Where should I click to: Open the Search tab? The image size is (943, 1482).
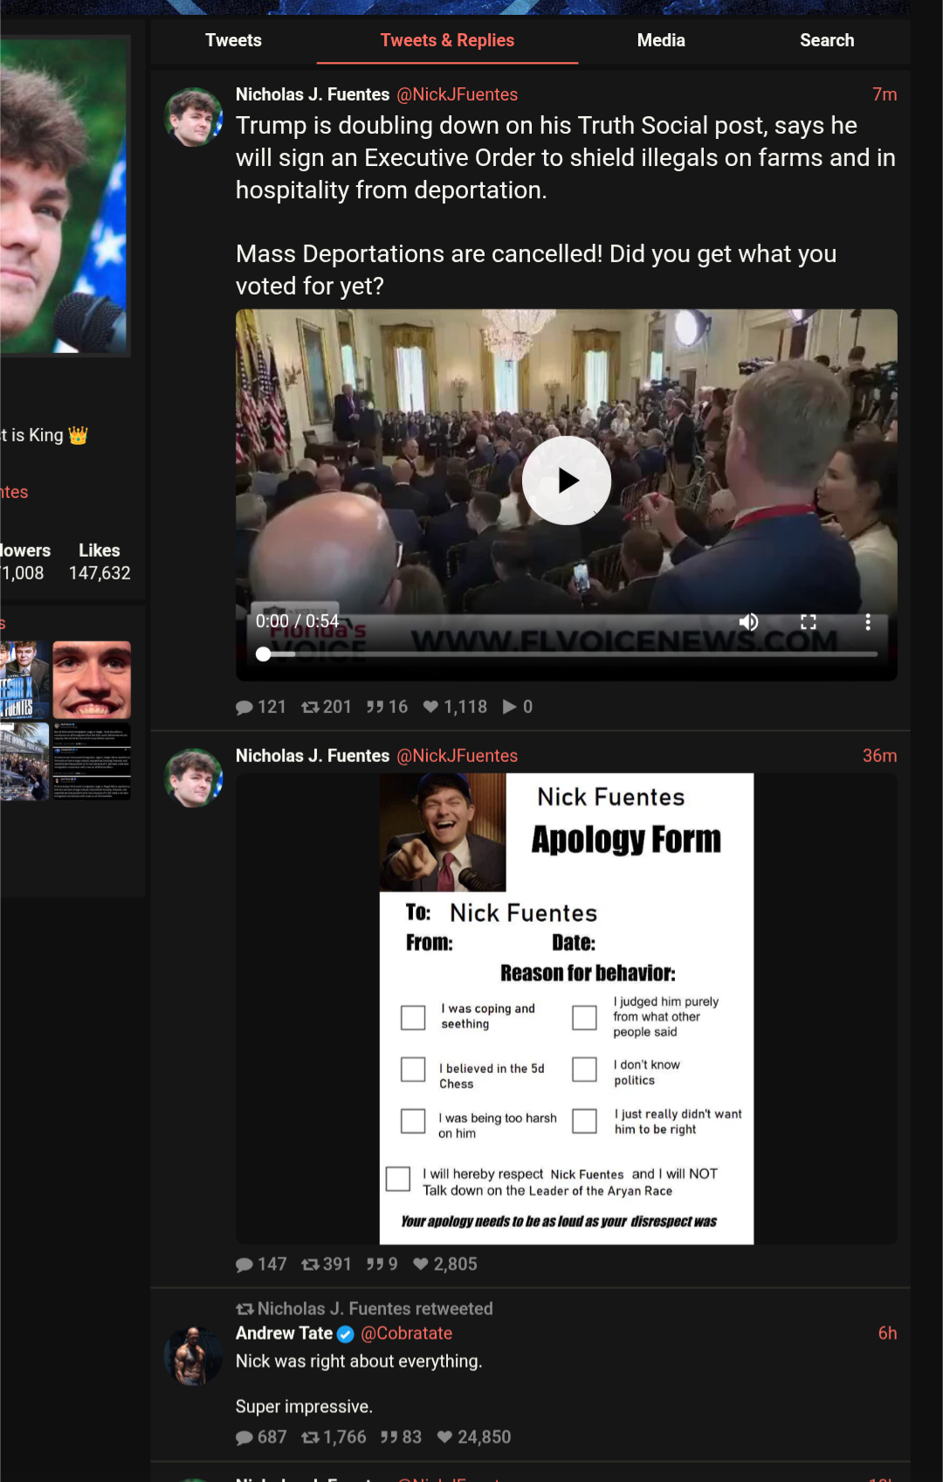827,40
